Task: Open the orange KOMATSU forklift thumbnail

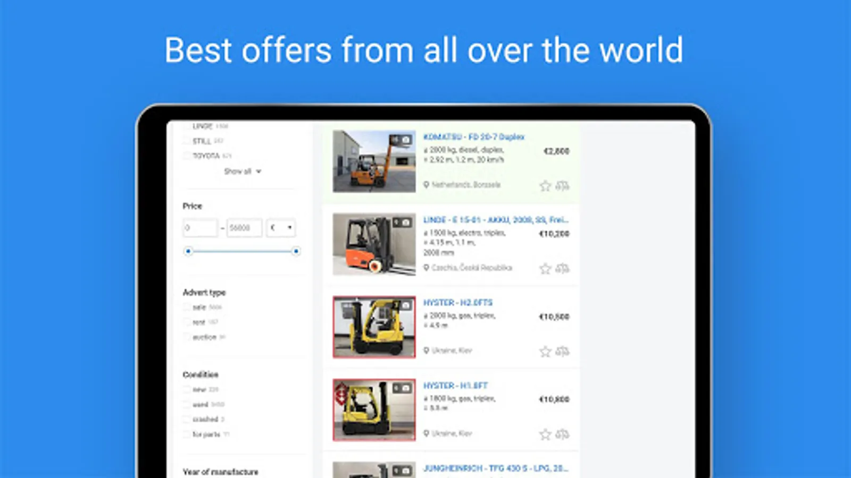Action: pyautogui.click(x=374, y=161)
